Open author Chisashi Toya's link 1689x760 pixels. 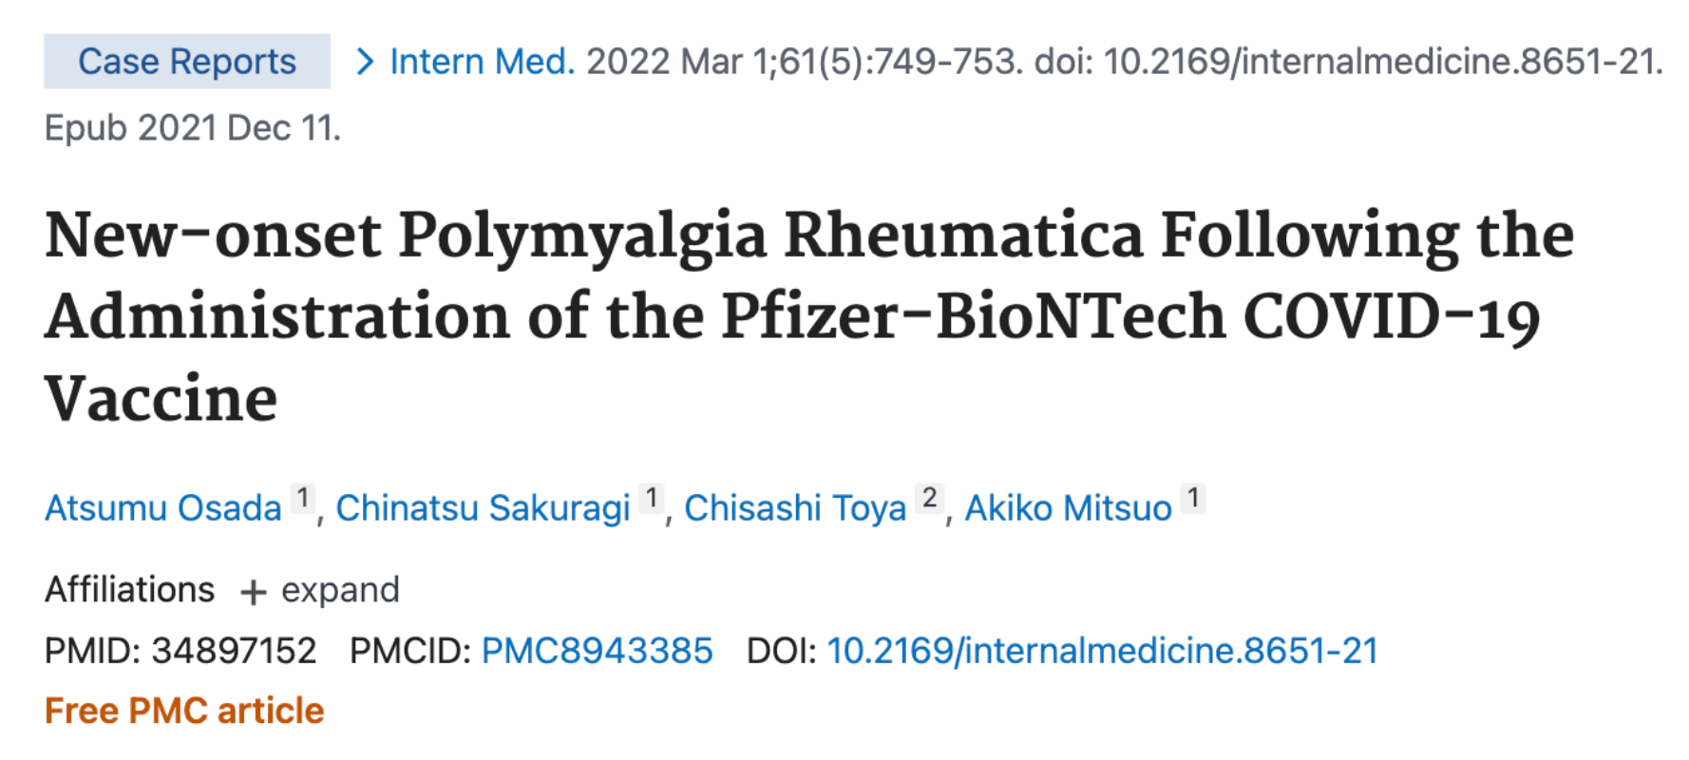click(x=795, y=508)
